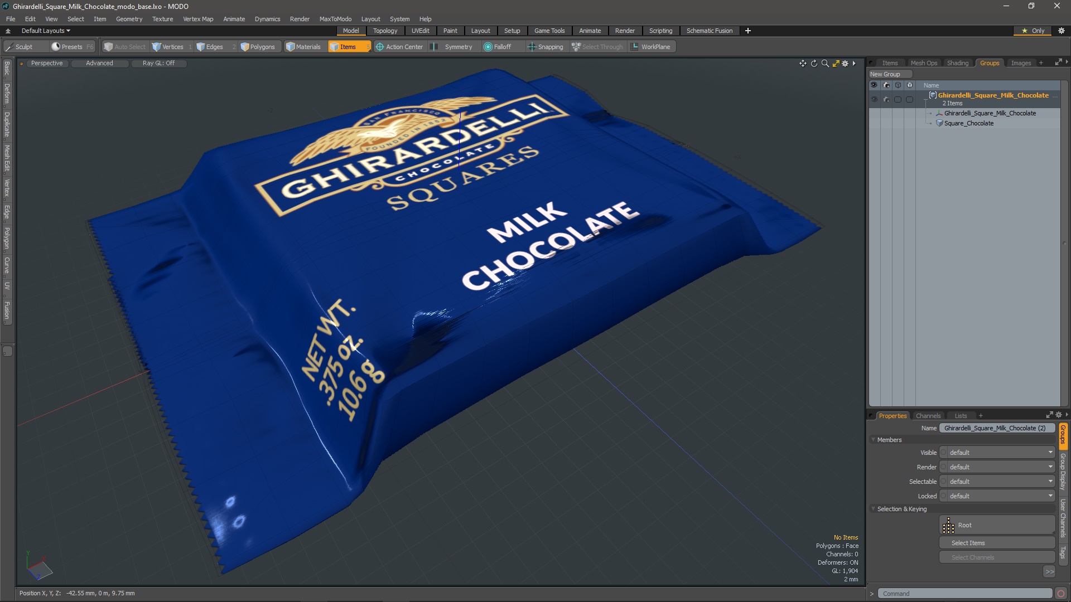This screenshot has width=1071, height=602.
Task: Switch to Vertices selection mode
Action: click(x=172, y=47)
